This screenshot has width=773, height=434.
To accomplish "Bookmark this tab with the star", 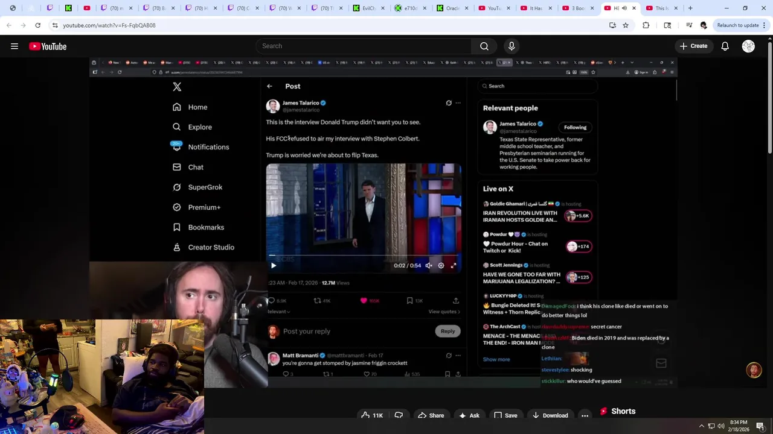I will coord(626,25).
